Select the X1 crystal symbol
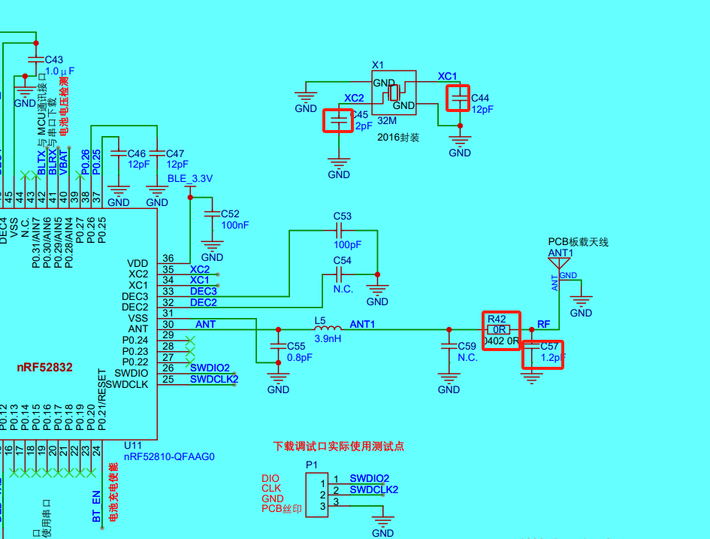The image size is (710, 539). tap(394, 93)
